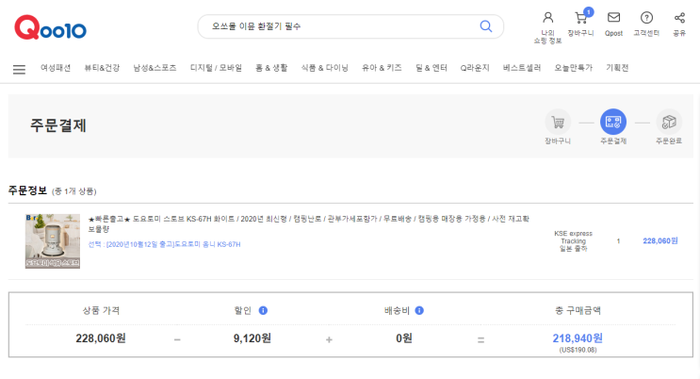Click the selected option 도요토미 옴니 KS-67H text
Screen dimensions: 700x379
(x=164, y=244)
